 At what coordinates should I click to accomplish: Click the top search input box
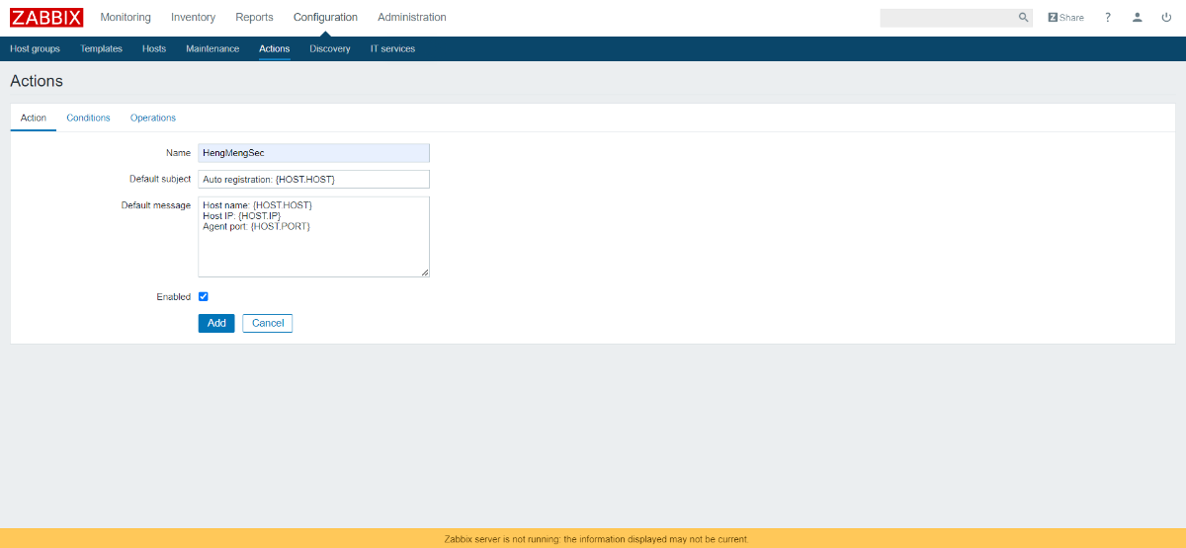click(948, 18)
